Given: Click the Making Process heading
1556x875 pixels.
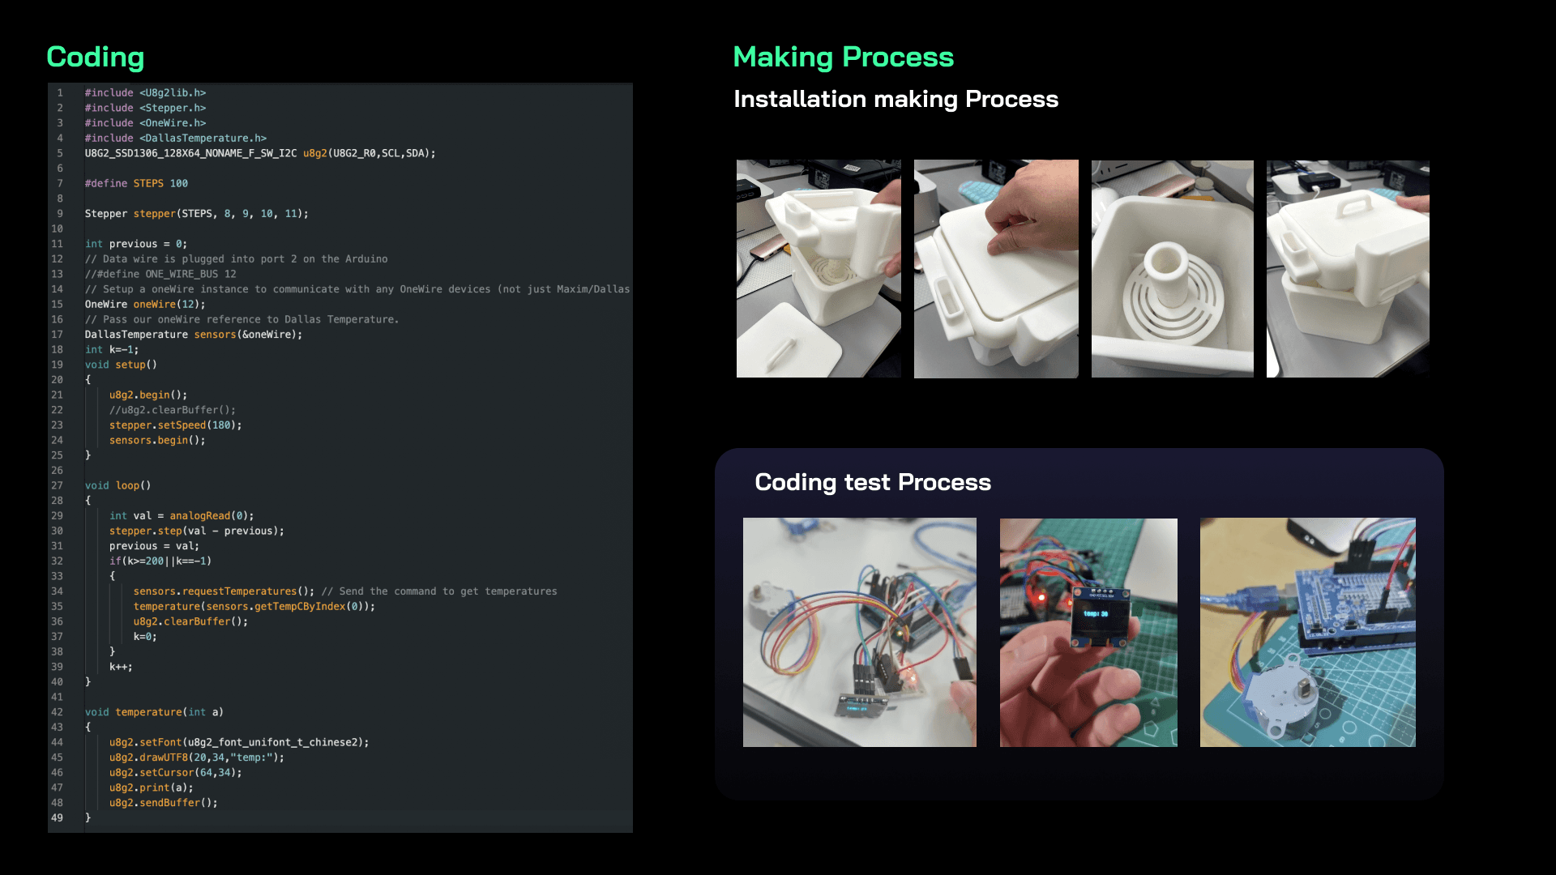Looking at the screenshot, I should [x=844, y=57].
